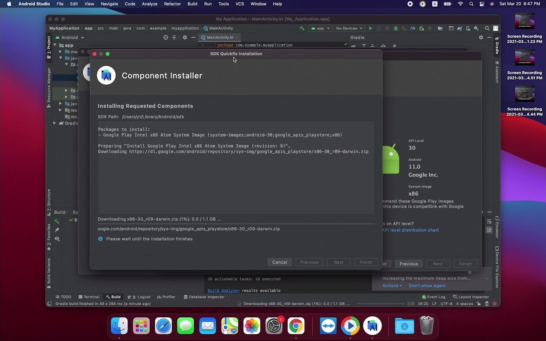This screenshot has height=341, width=546.
Task: Expand the Gradle Scripts tree node
Action: pyautogui.click(x=55, y=123)
